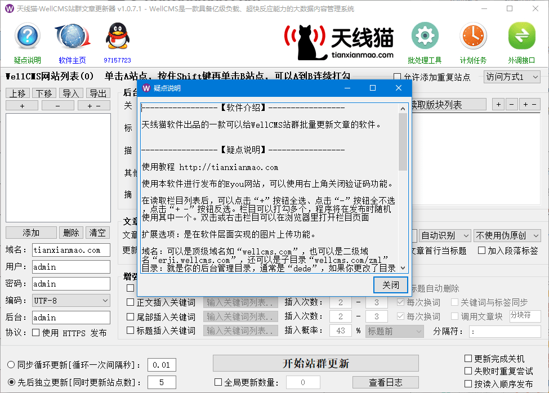This screenshot has width=549, height=393.
Task: Click dialog scrollbar down arrow
Action: point(403,268)
